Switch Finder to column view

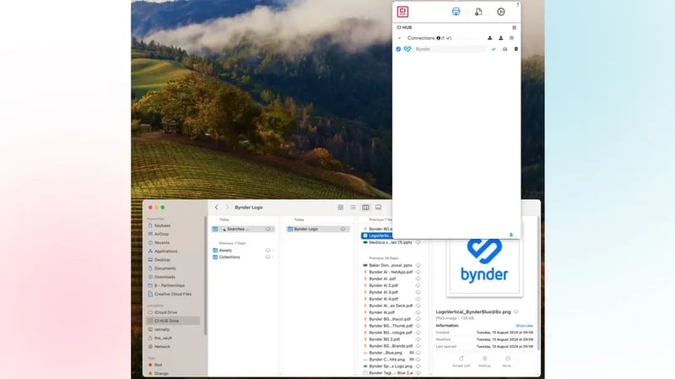pos(365,208)
